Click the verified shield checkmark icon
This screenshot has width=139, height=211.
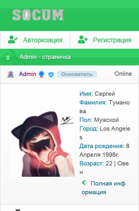click(x=51, y=75)
